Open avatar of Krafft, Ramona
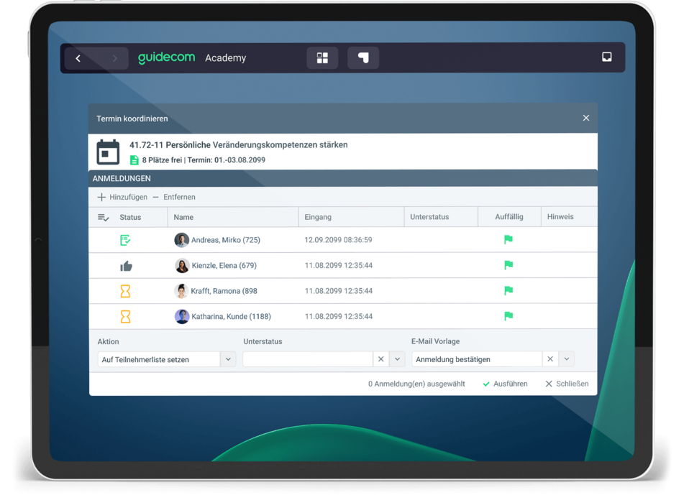This screenshot has width=684, height=495. 181,291
